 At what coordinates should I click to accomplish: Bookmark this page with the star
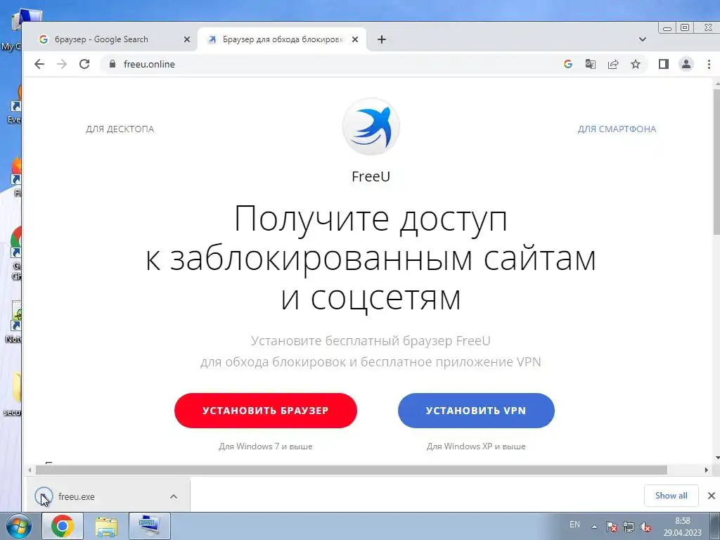[x=636, y=64]
